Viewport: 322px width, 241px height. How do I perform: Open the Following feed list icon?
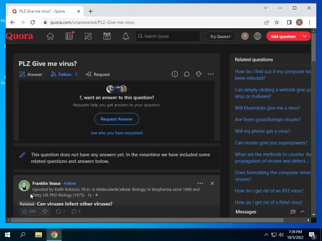pos(69,36)
